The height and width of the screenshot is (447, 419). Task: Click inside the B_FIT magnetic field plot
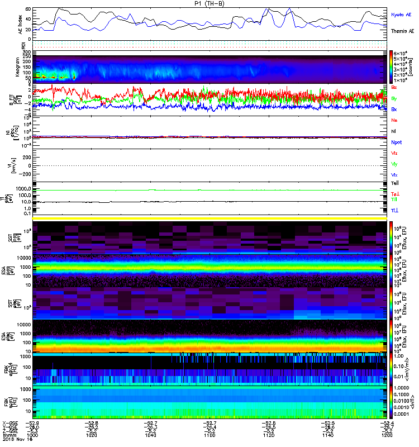click(210, 100)
